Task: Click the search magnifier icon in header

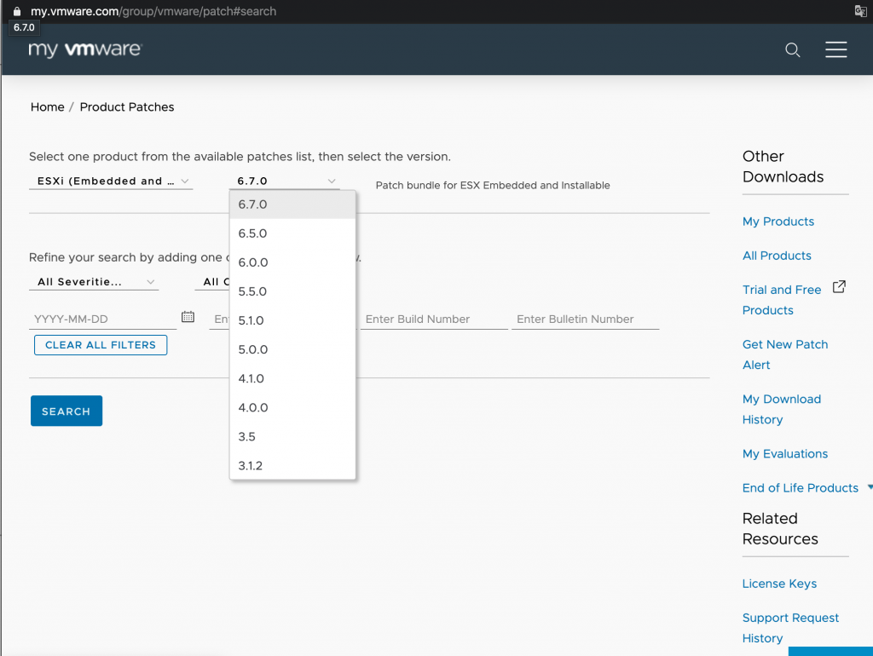Action: coord(792,50)
